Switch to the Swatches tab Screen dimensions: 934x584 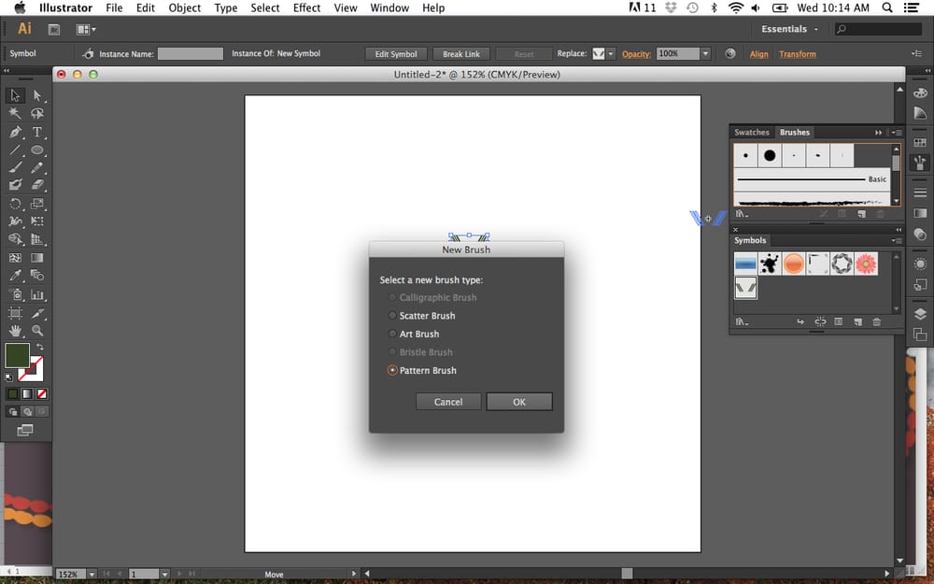tap(751, 133)
